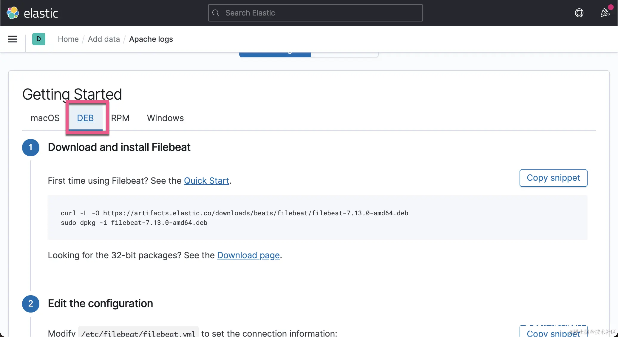Viewport: 618px width, 337px height.
Task: Click the help lifebuoy icon
Action: click(x=579, y=13)
